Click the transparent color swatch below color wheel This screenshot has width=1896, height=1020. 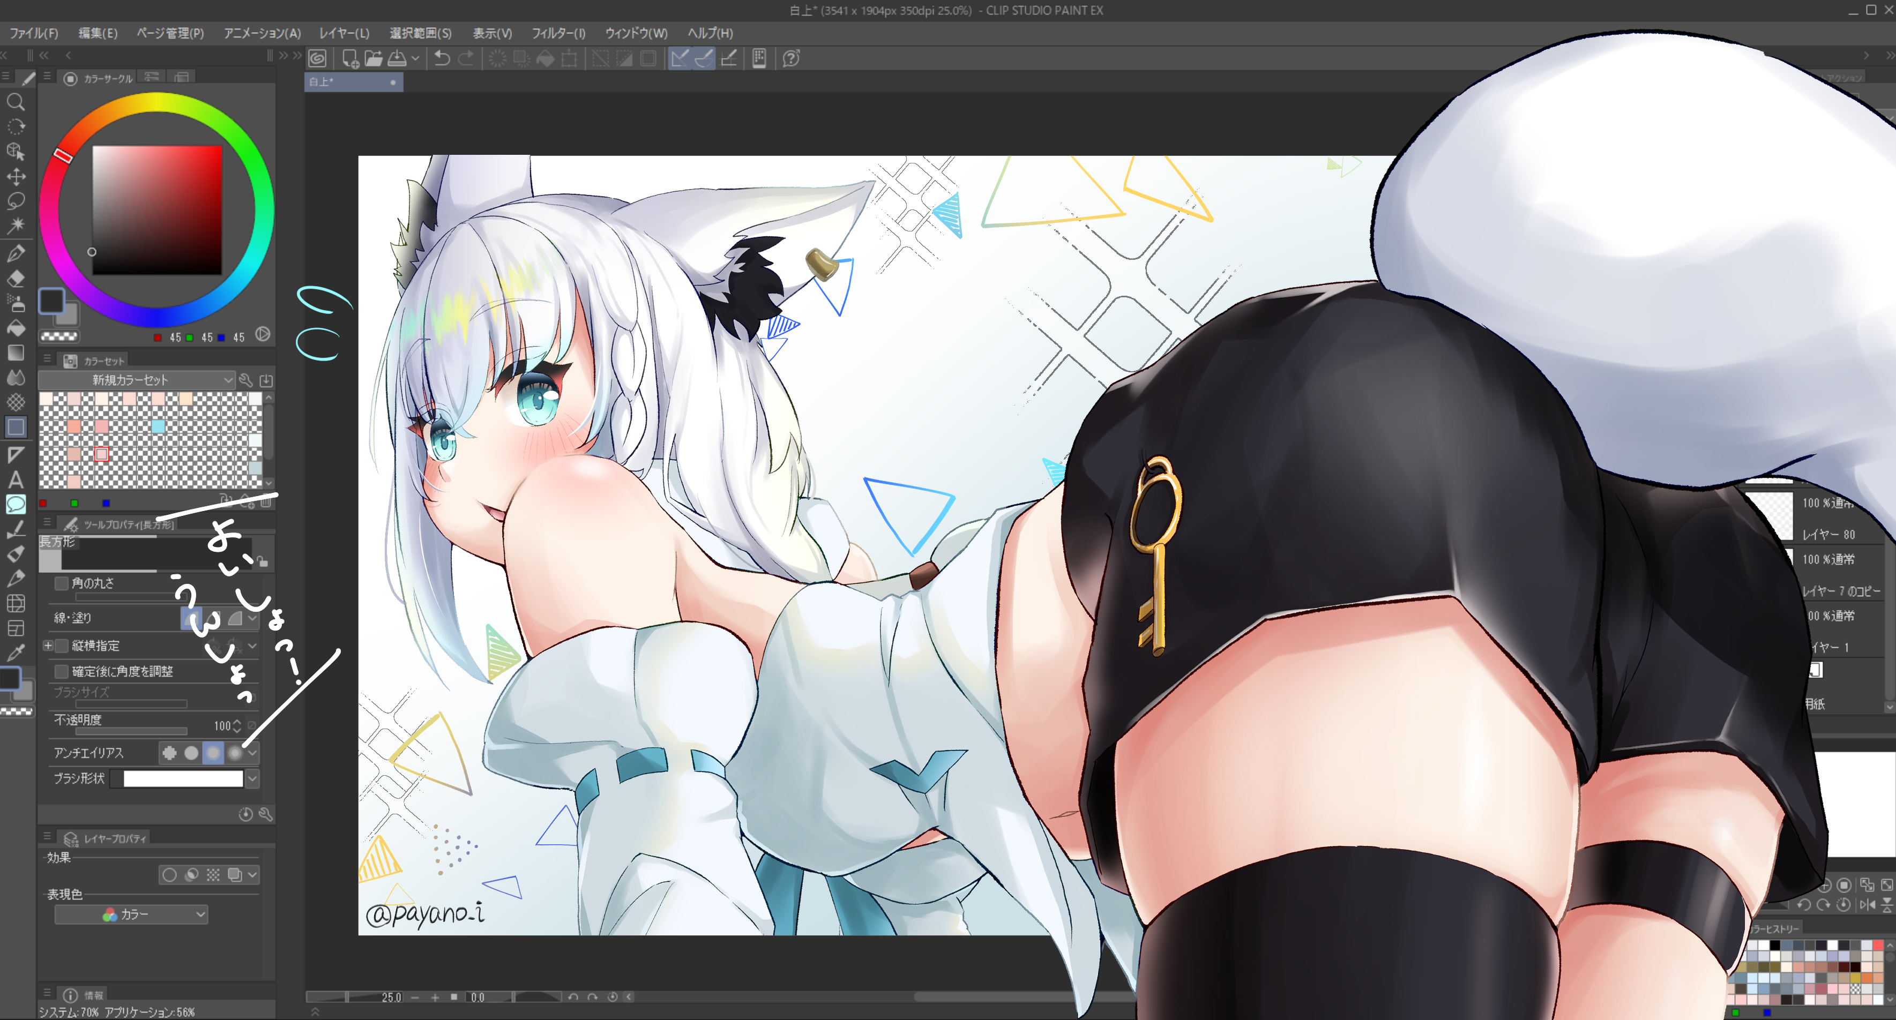(x=59, y=336)
